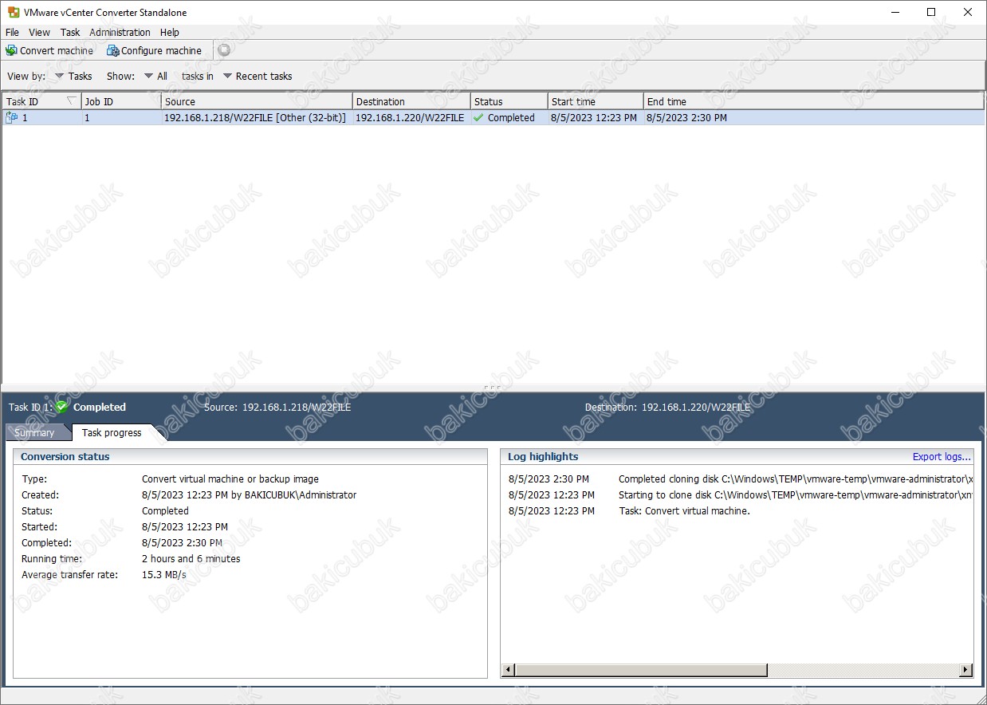Click the Start time cell '8/5/2023 12:23 PM'
The image size is (987, 705).
click(594, 117)
